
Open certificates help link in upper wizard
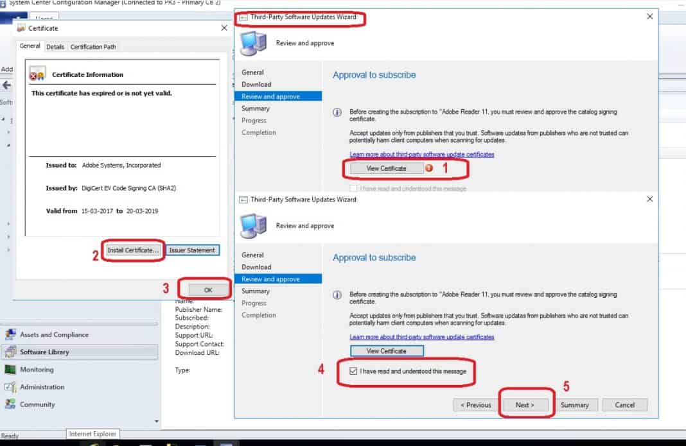click(x=422, y=155)
